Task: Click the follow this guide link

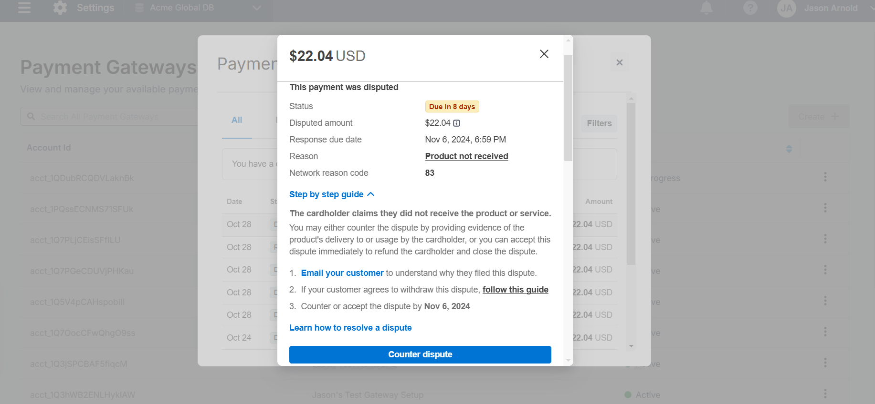Action: (515, 290)
